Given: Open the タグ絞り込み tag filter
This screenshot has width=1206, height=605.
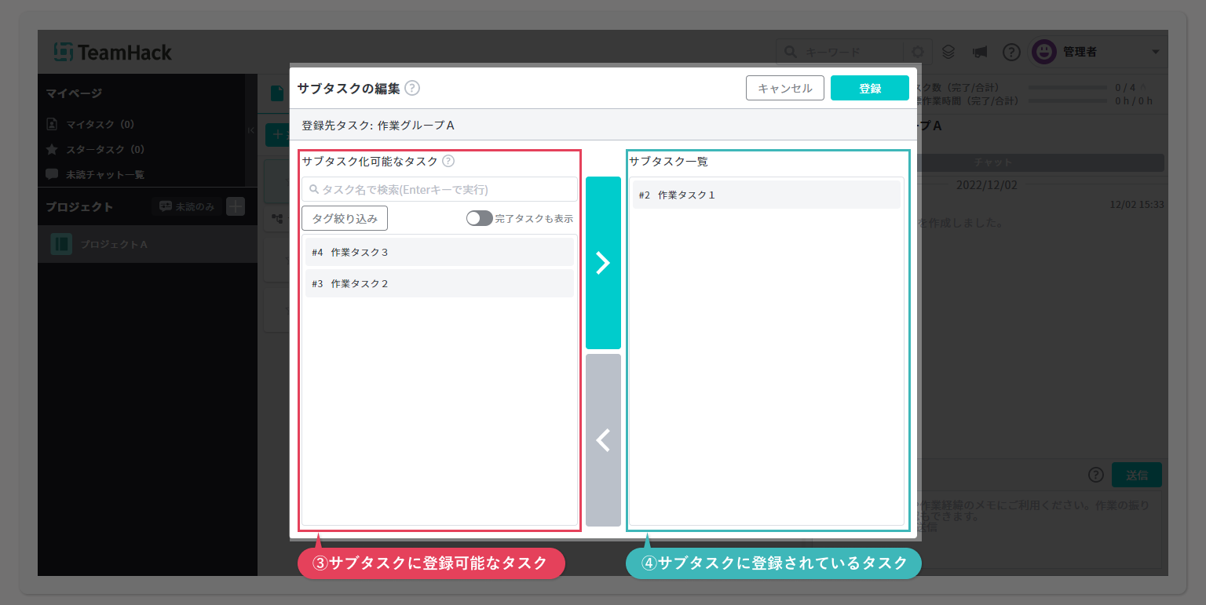Looking at the screenshot, I should tap(345, 218).
